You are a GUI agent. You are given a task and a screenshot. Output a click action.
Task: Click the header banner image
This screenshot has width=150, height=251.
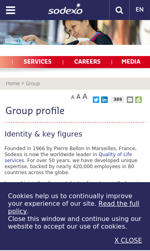pos(75,32)
